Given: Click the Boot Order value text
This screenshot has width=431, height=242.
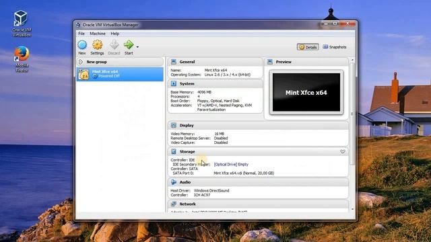Looking at the screenshot, I should 218,101.
